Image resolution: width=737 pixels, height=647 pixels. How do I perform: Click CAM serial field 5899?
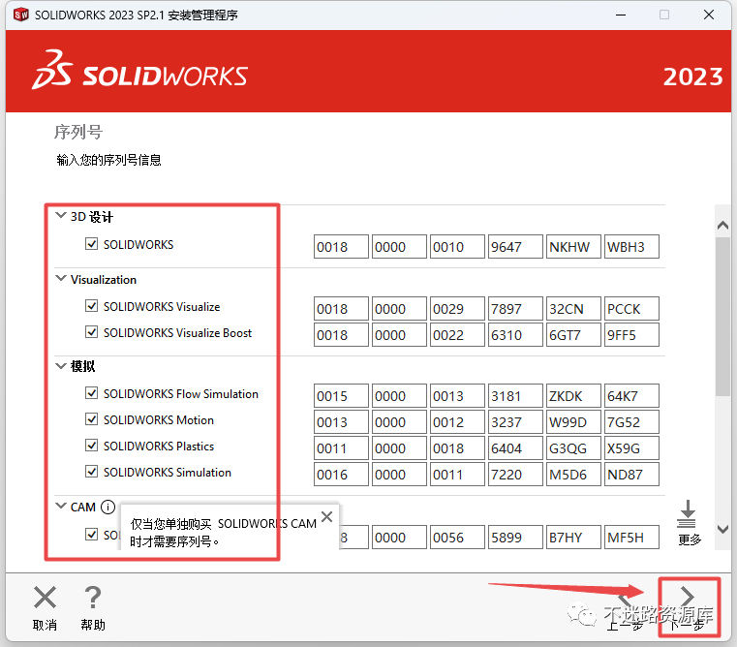click(x=515, y=537)
